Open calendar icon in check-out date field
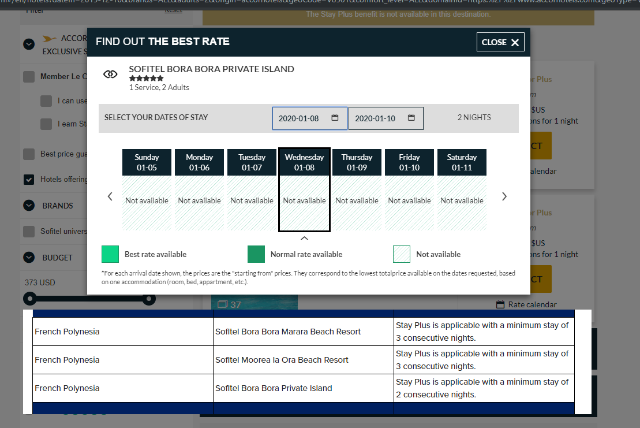Viewport: 640px width, 428px height. 411,118
